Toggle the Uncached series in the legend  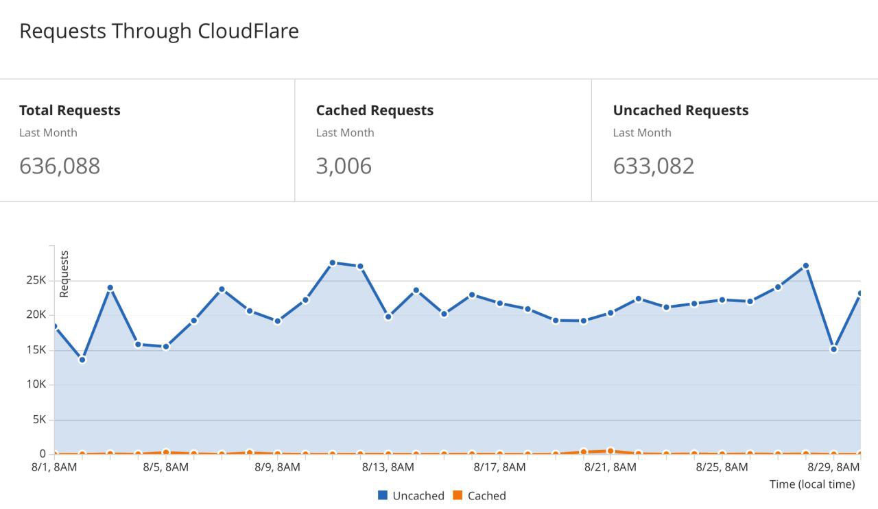(x=418, y=495)
